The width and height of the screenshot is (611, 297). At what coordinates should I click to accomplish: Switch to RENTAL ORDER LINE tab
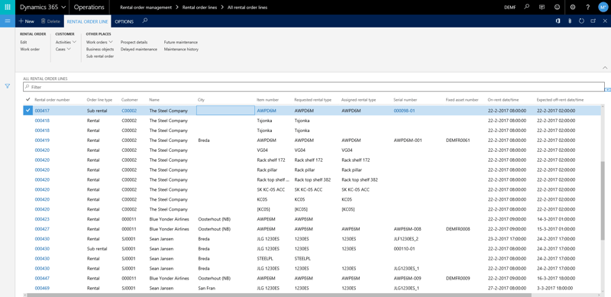pyautogui.click(x=88, y=21)
